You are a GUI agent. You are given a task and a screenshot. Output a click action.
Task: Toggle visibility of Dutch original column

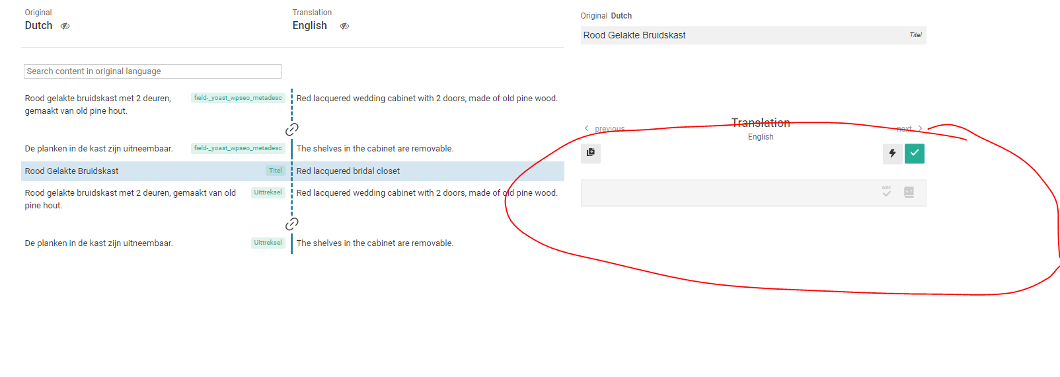[65, 26]
